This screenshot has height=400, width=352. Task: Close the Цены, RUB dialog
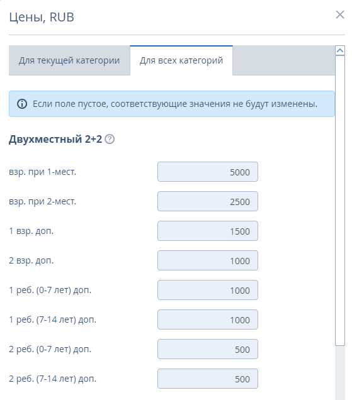(340, 15)
